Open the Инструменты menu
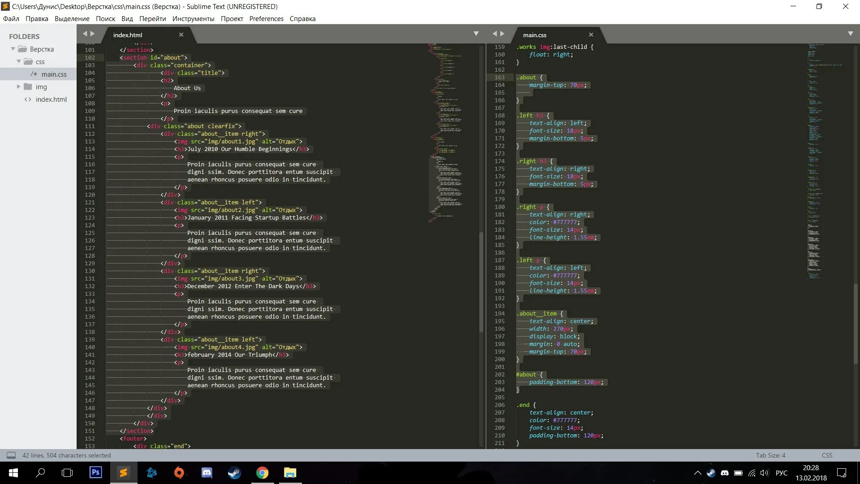Viewport: 860px width, 484px height. click(193, 18)
